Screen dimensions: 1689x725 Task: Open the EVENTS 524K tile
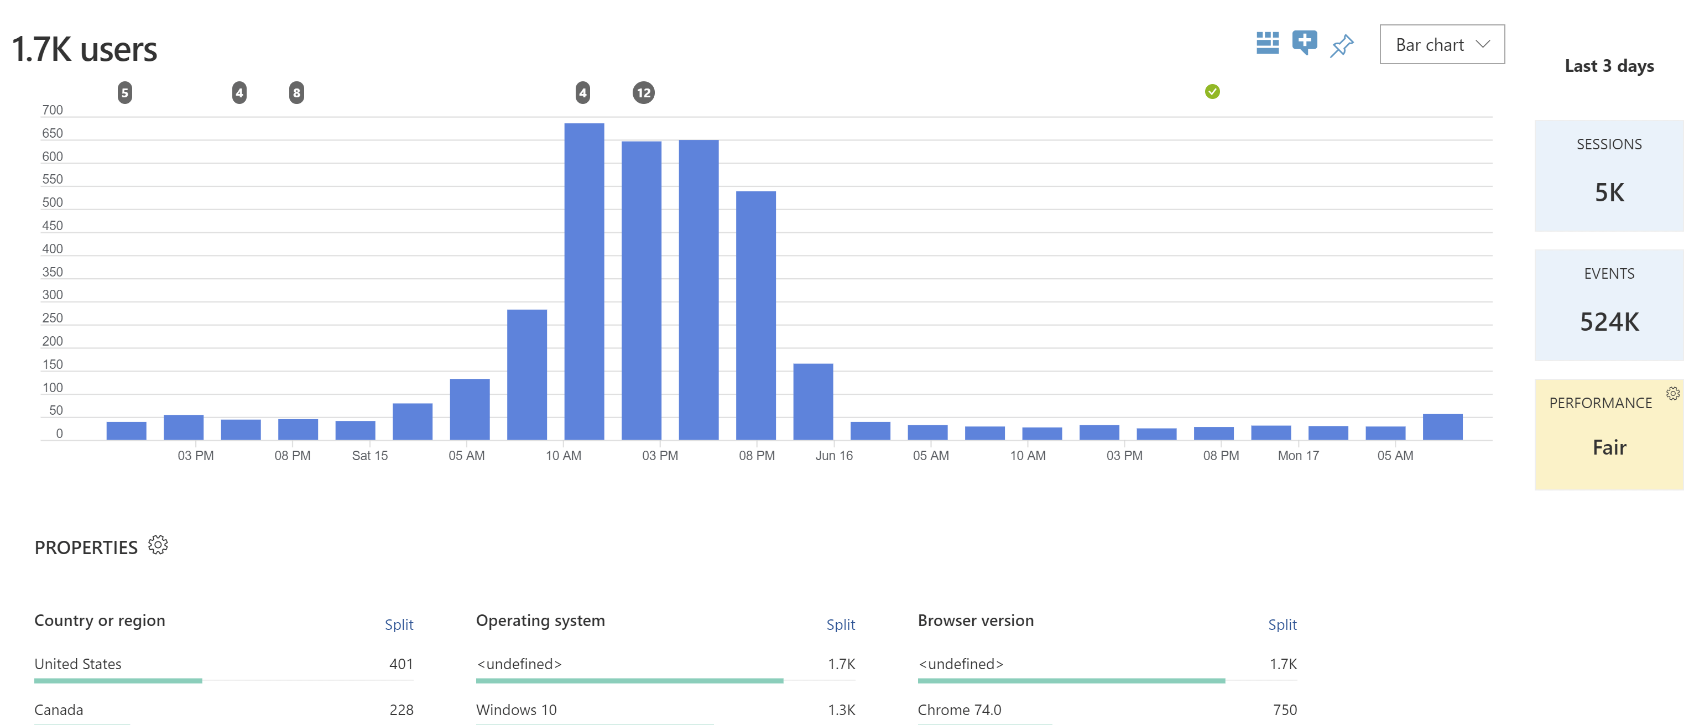[x=1608, y=305]
